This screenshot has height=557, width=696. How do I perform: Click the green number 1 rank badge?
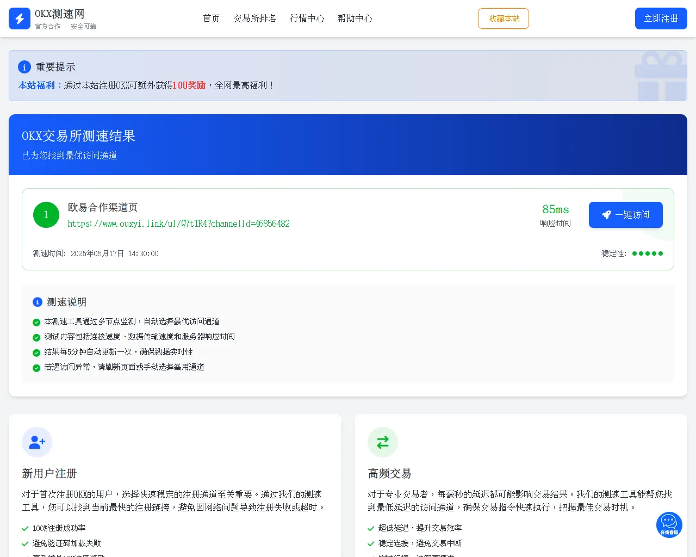(x=46, y=215)
